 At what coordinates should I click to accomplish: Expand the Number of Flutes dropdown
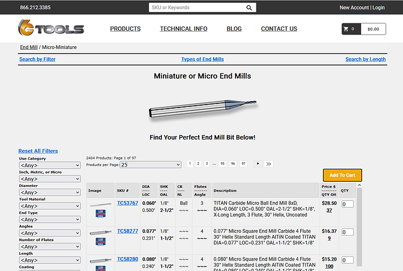coord(50,246)
